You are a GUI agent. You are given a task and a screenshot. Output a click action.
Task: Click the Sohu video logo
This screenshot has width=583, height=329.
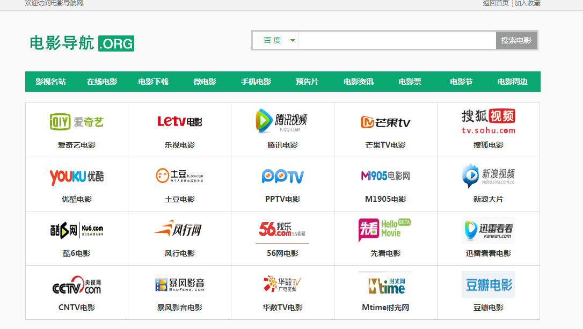click(488, 121)
